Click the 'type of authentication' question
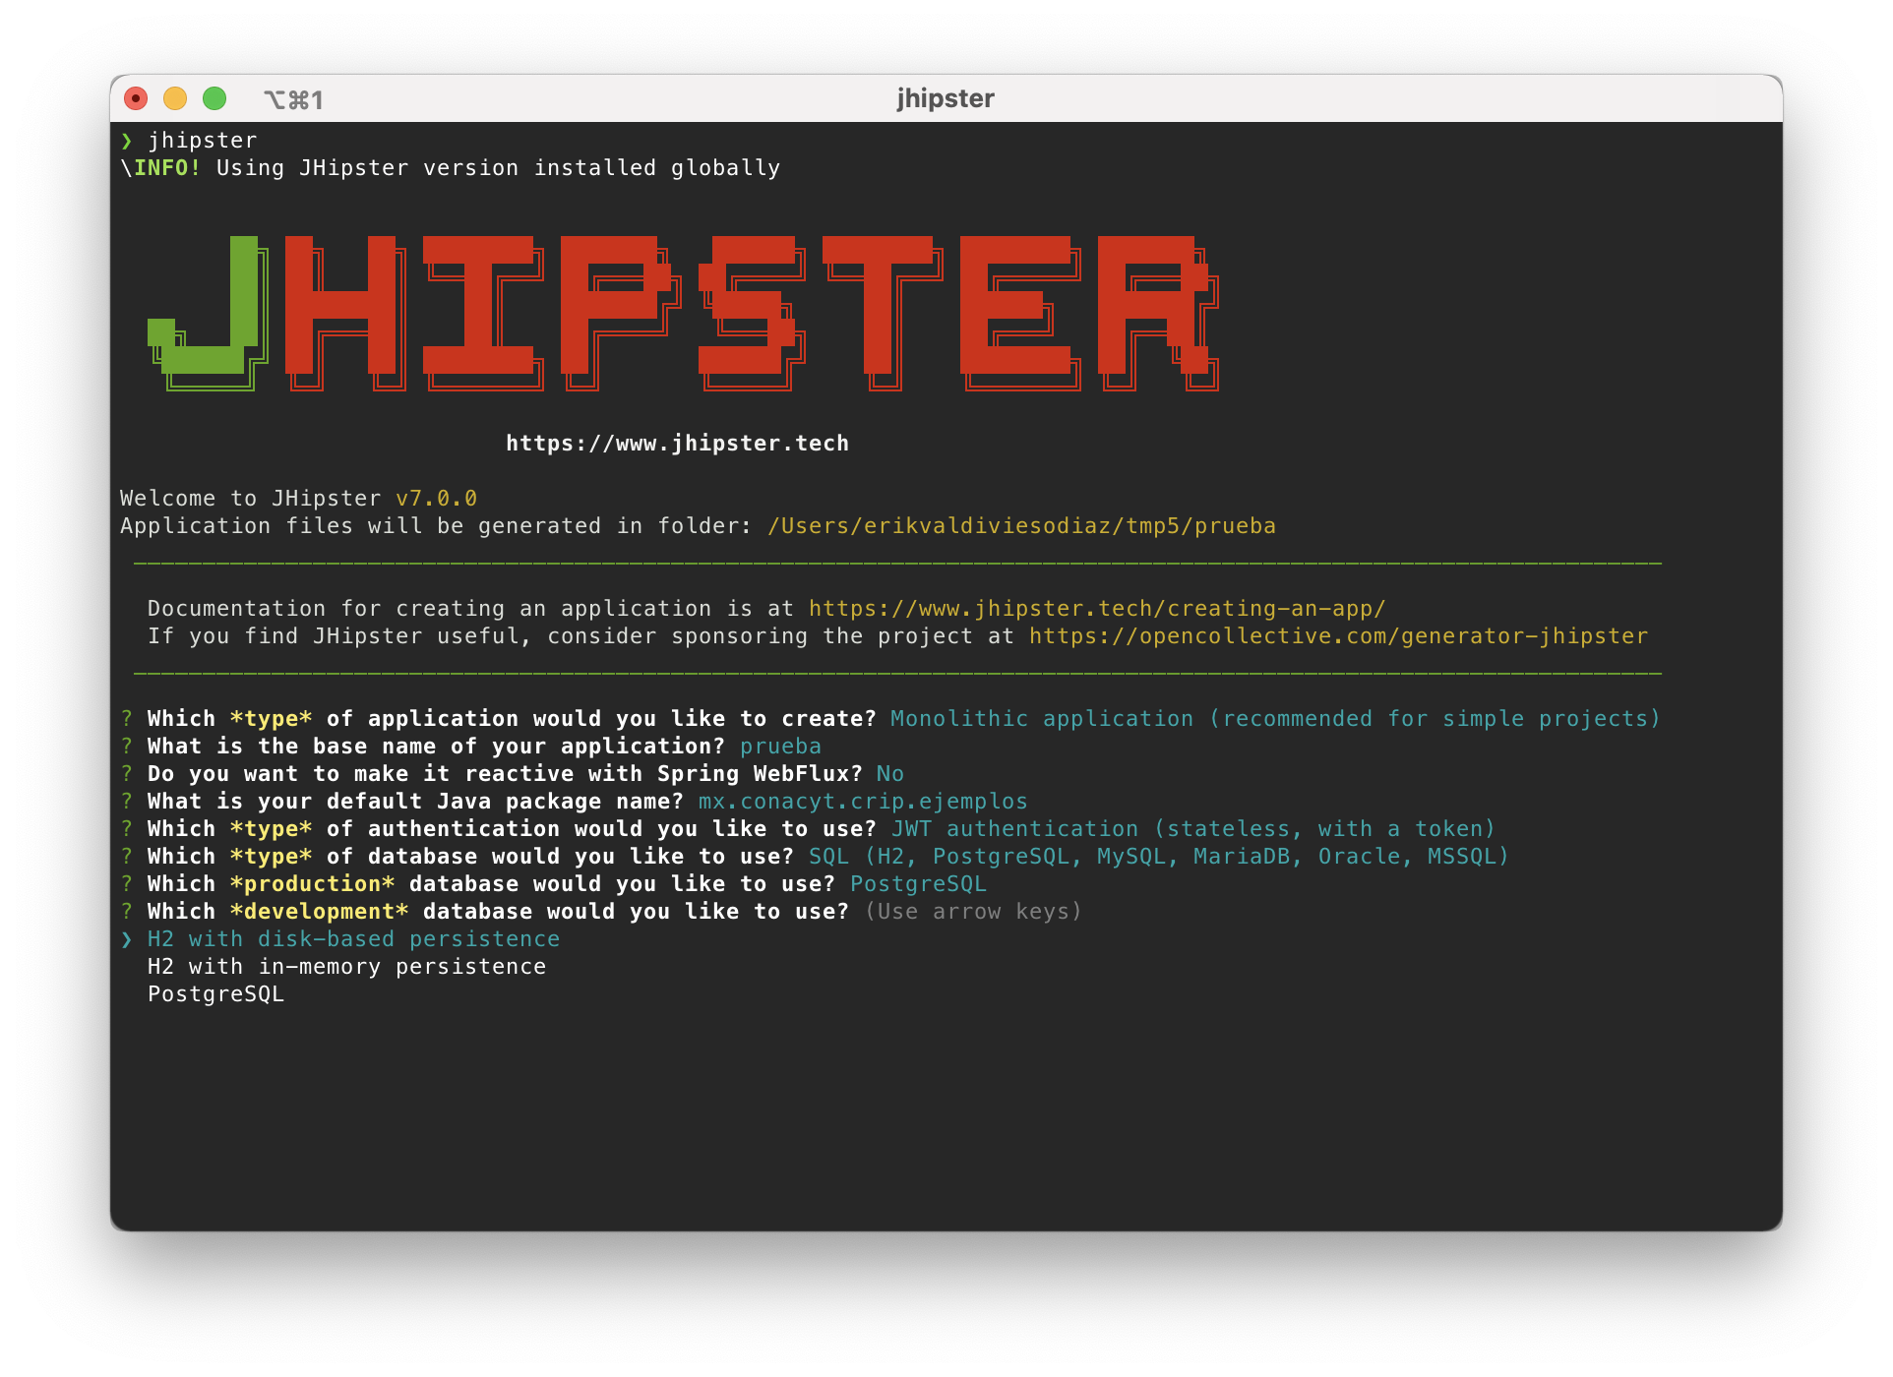The width and height of the screenshot is (1893, 1377). coord(512,829)
